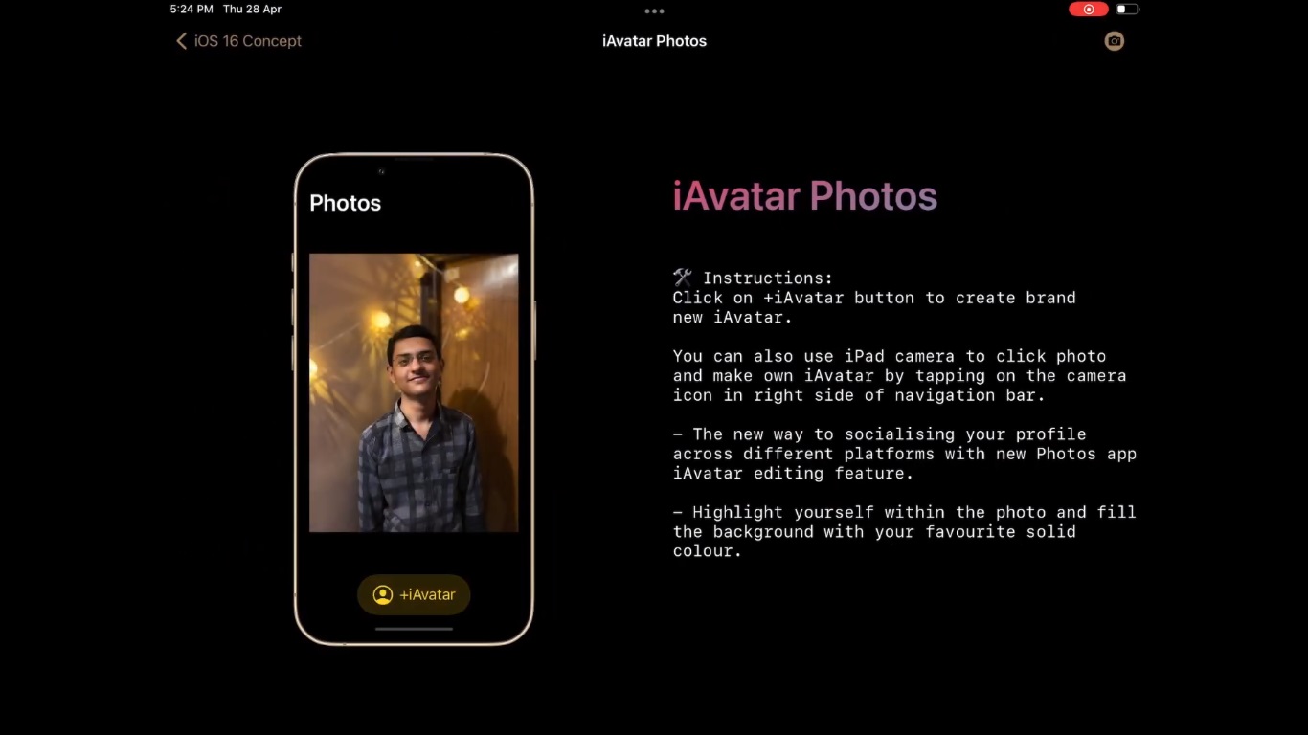Go back to iOS 16 Concept
The image size is (1308, 735).
[238, 41]
